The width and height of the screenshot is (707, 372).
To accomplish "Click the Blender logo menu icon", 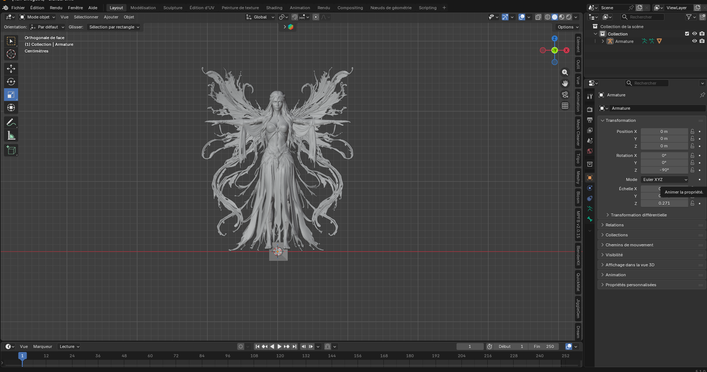I will click(5, 8).
